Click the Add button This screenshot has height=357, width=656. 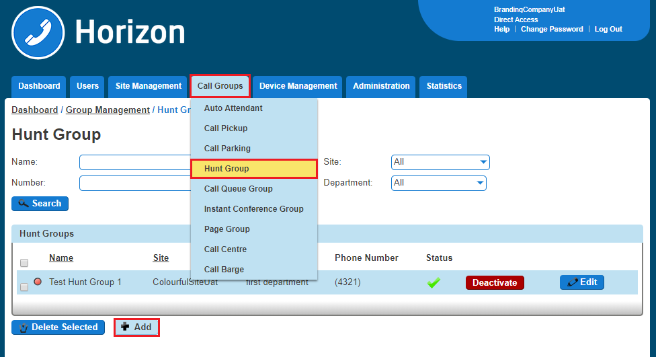click(136, 327)
